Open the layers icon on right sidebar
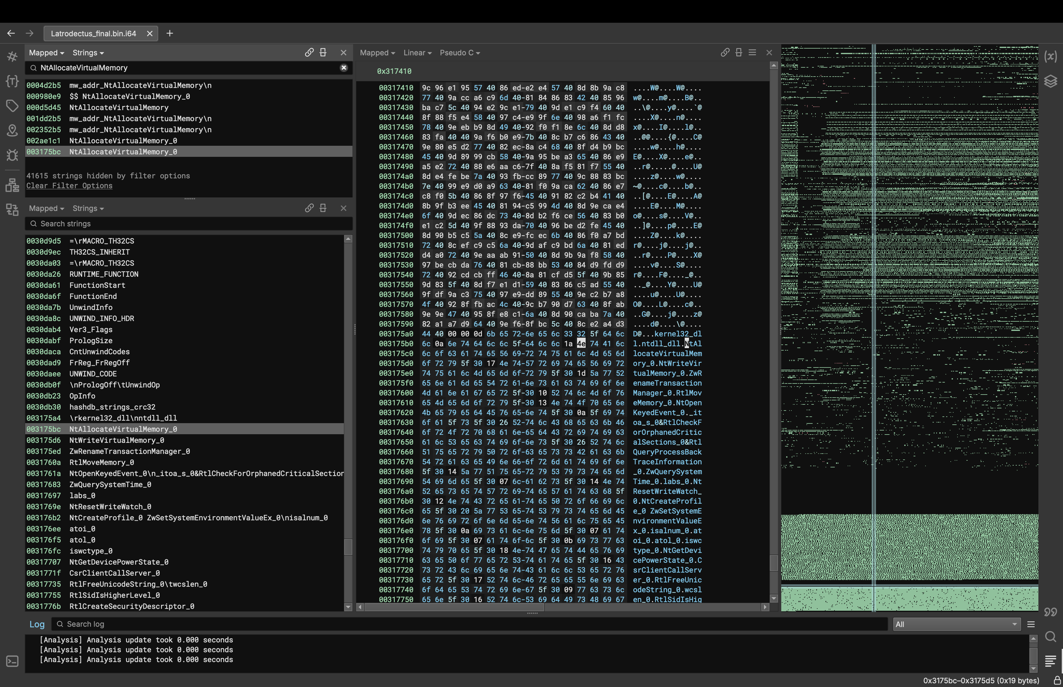Viewport: 1063px width, 687px height. pos(1050,81)
